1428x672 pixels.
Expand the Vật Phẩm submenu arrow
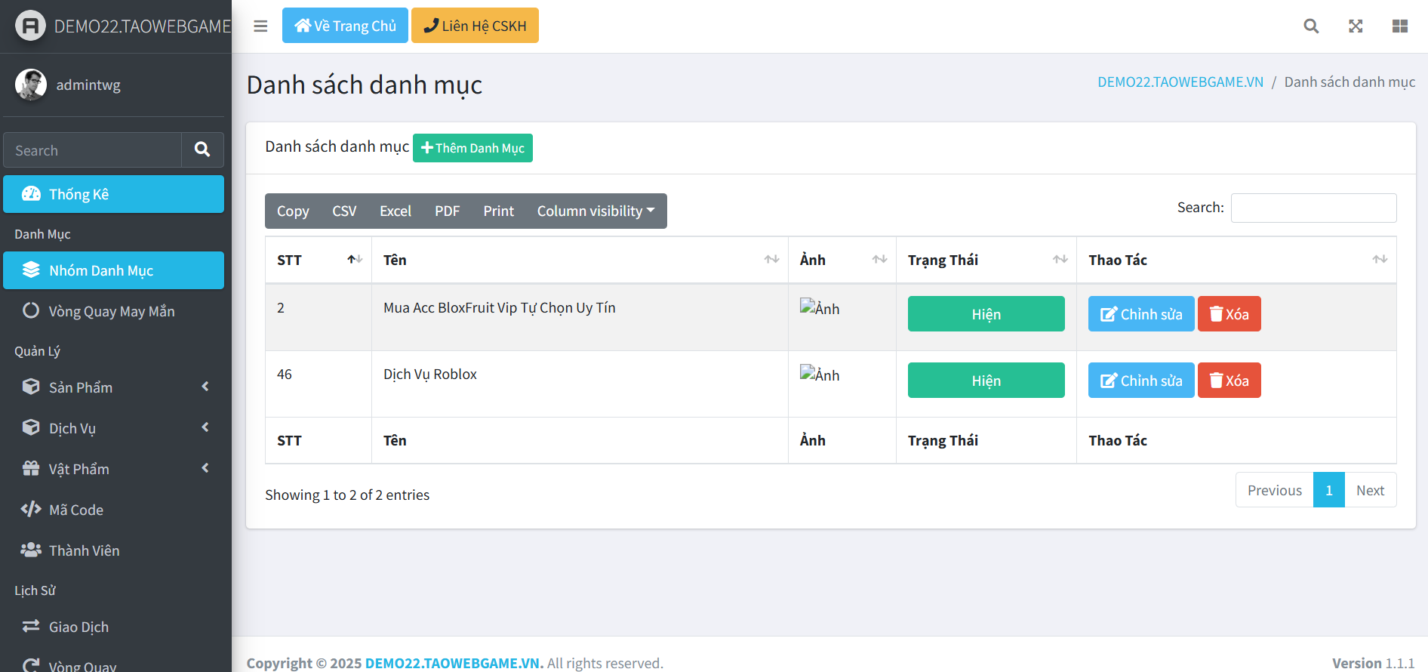pyautogui.click(x=205, y=468)
